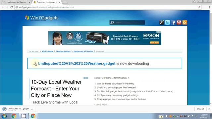
Task: Click the Undisputed%20VS%202%20Weather.gadget download link
Action: pos(77,63)
